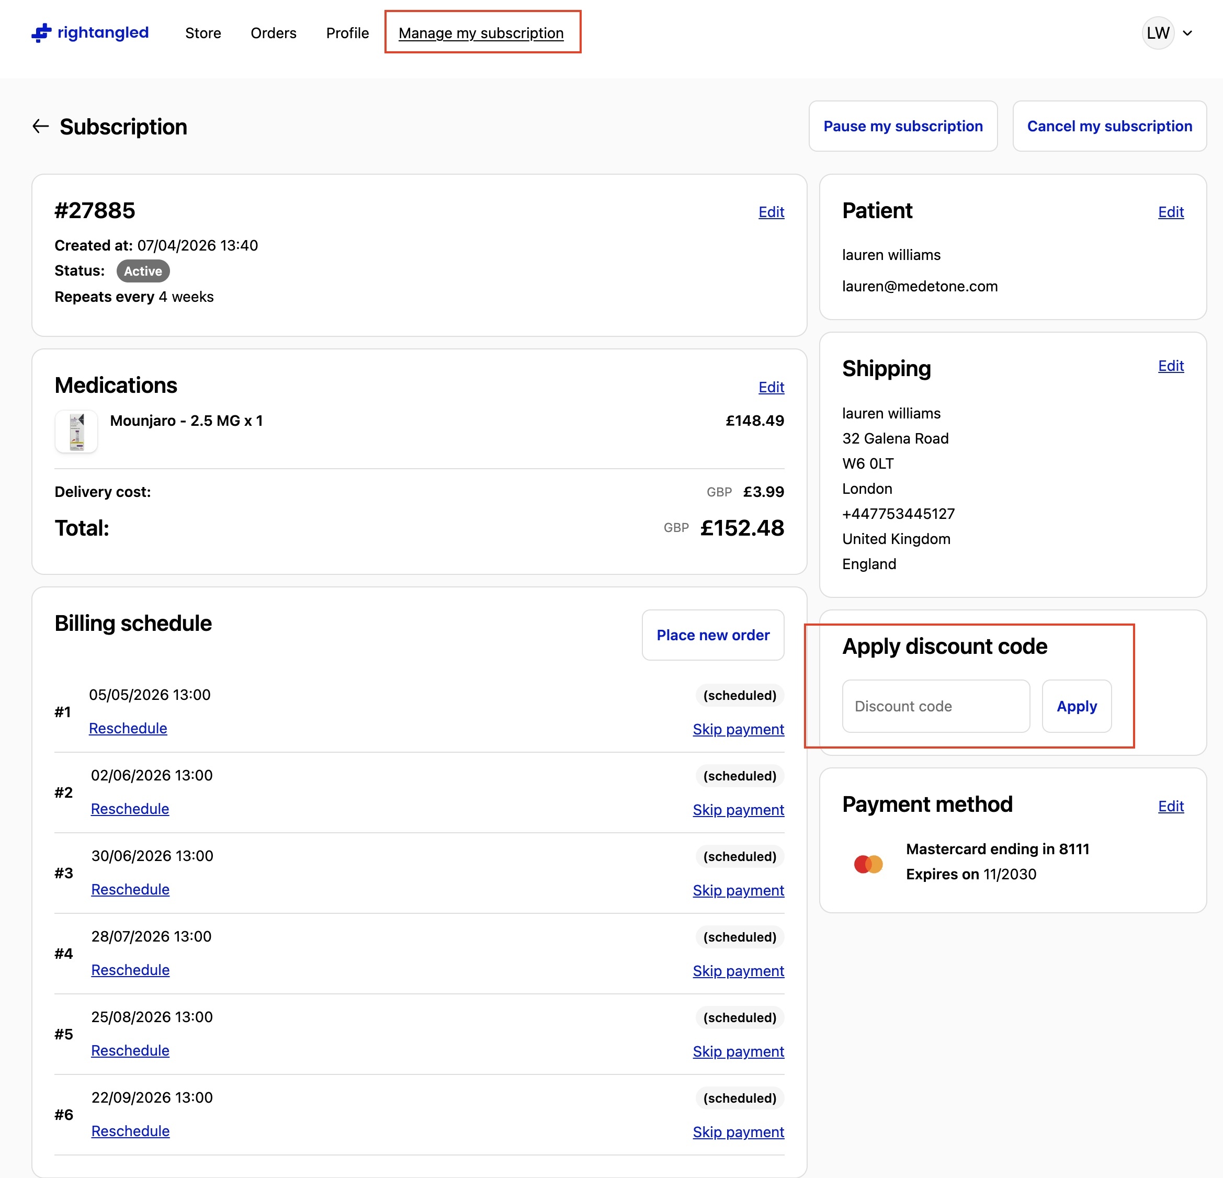Skip payment for billing #1

pyautogui.click(x=738, y=729)
